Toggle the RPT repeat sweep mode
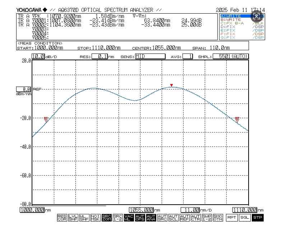 231,218
